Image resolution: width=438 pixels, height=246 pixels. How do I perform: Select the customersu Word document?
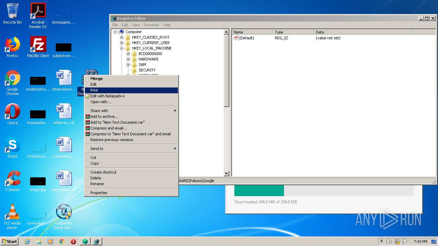tap(63, 148)
